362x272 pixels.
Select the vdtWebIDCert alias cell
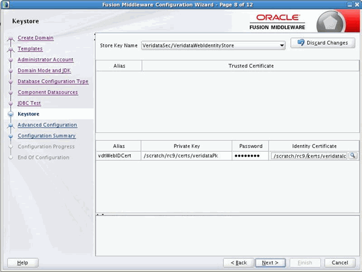tap(118, 156)
